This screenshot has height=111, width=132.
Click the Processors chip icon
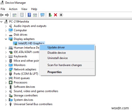[x=11, y=83]
